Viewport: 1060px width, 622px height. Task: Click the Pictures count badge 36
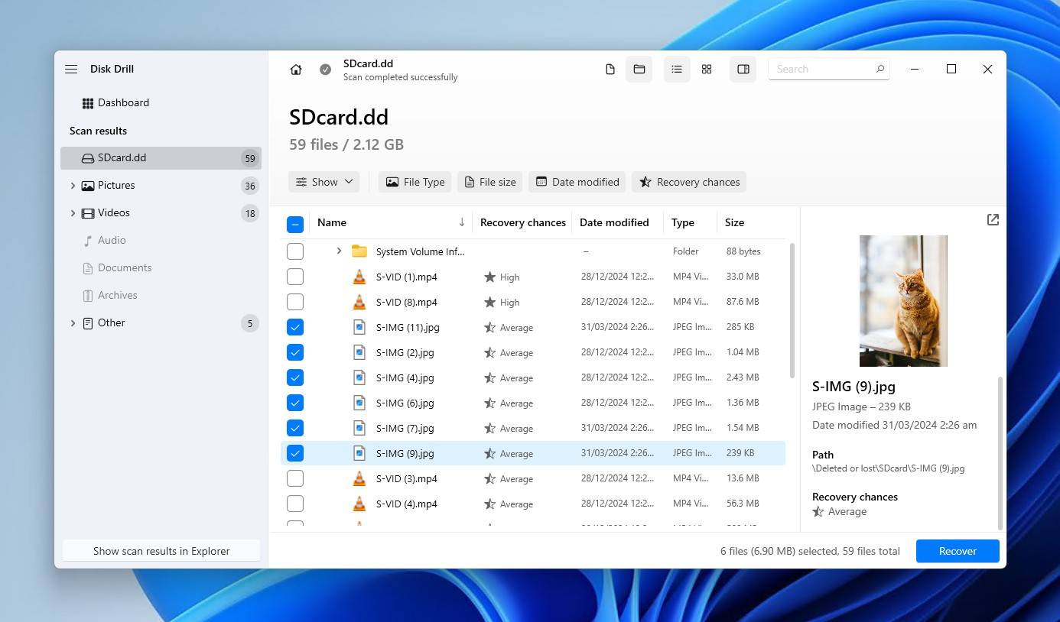pyautogui.click(x=250, y=186)
